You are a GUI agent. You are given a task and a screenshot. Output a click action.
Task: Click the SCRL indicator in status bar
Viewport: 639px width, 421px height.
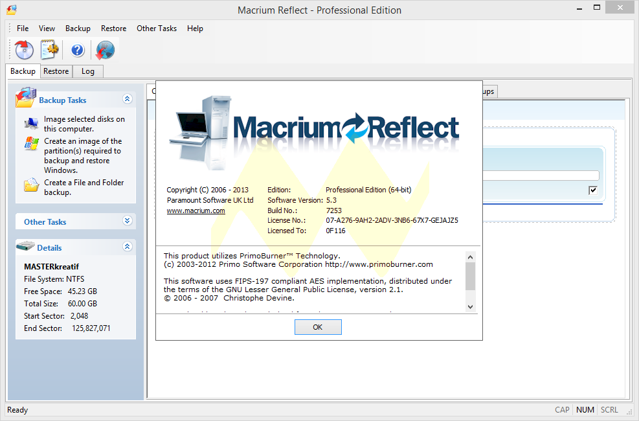coord(609,410)
